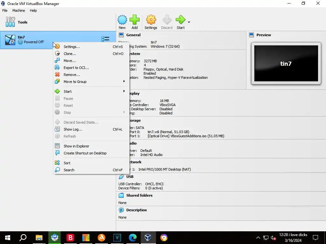The width and height of the screenshot is (326, 244).
Task: Click the Search magnifier icon in context menu
Action: 57,170
